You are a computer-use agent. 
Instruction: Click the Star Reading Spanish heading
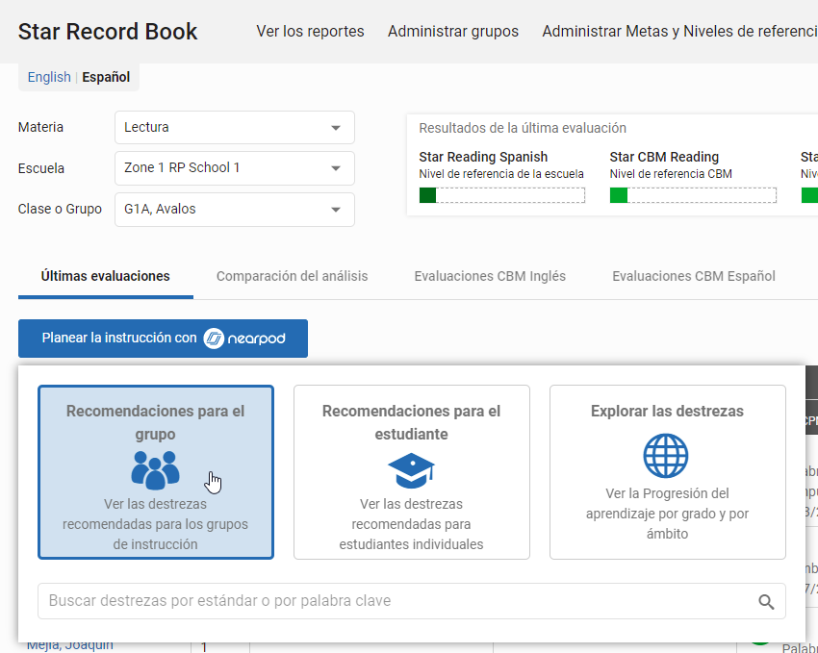tap(483, 157)
